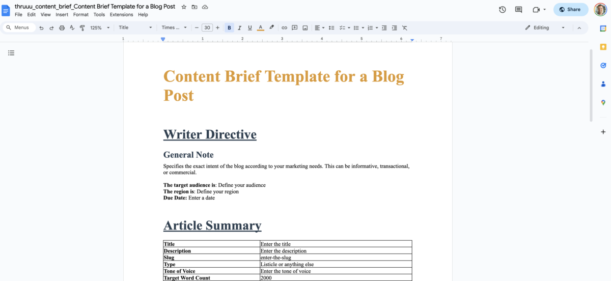This screenshot has width=611, height=281.
Task: Click the 'enter-the-slug' table cell
Action: tap(336, 258)
